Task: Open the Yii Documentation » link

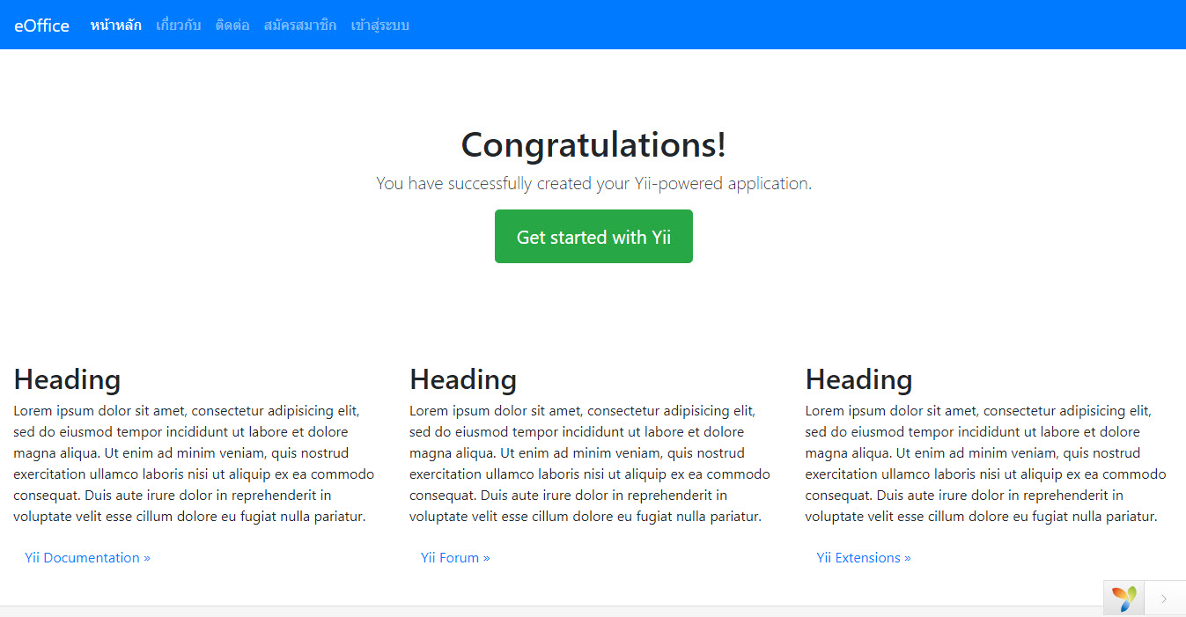Action: [x=87, y=557]
